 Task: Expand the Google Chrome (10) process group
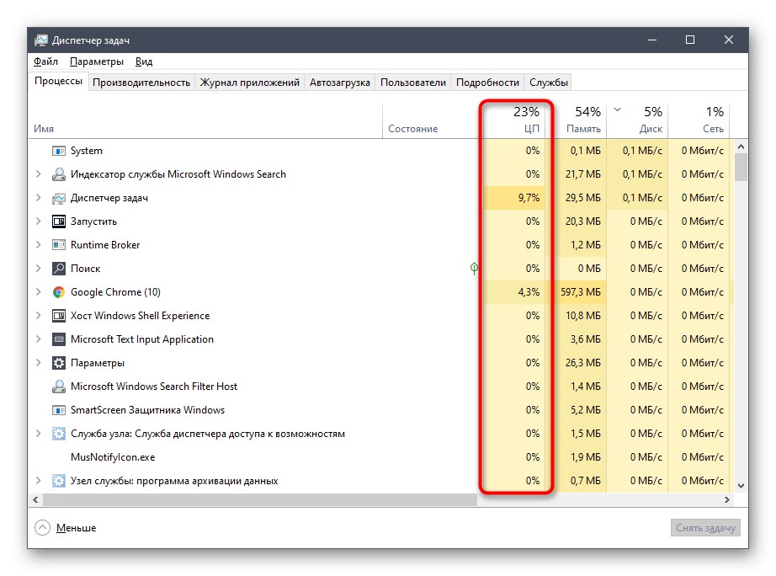37,292
